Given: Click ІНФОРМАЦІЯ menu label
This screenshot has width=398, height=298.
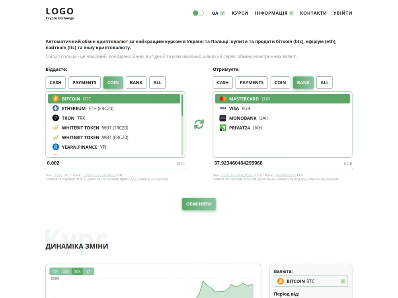Looking at the screenshot, I should (x=271, y=13).
